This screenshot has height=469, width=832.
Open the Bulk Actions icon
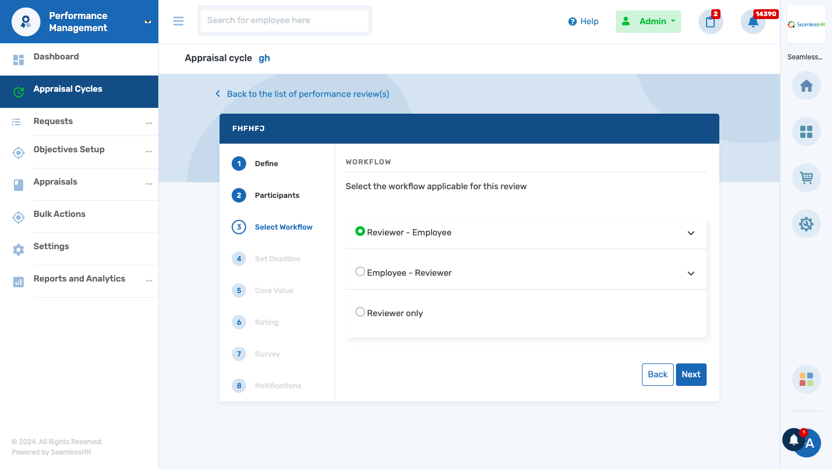click(x=18, y=217)
